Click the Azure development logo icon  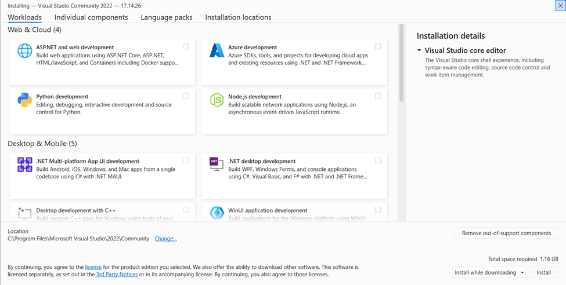click(217, 51)
